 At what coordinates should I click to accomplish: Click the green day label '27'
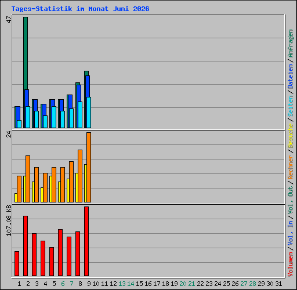tap(244, 284)
